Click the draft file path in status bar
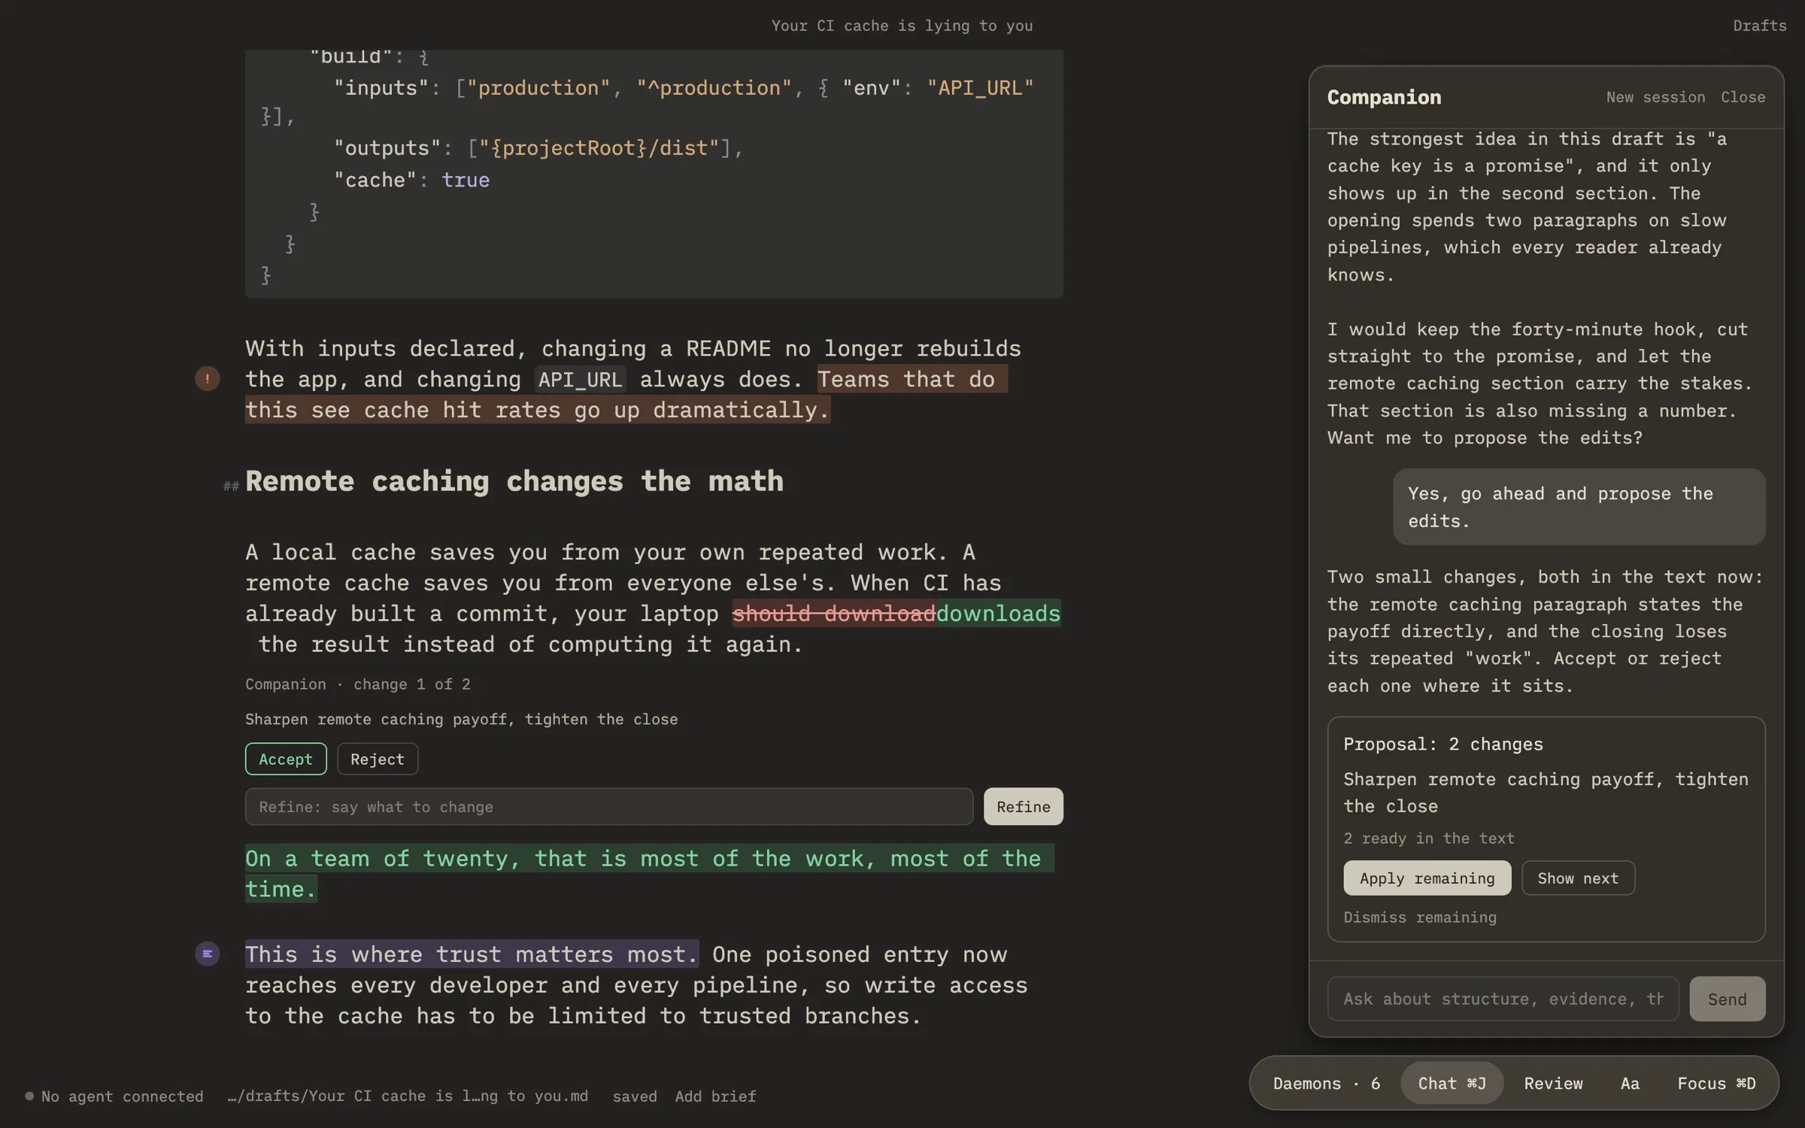The width and height of the screenshot is (1805, 1128). 408,1096
